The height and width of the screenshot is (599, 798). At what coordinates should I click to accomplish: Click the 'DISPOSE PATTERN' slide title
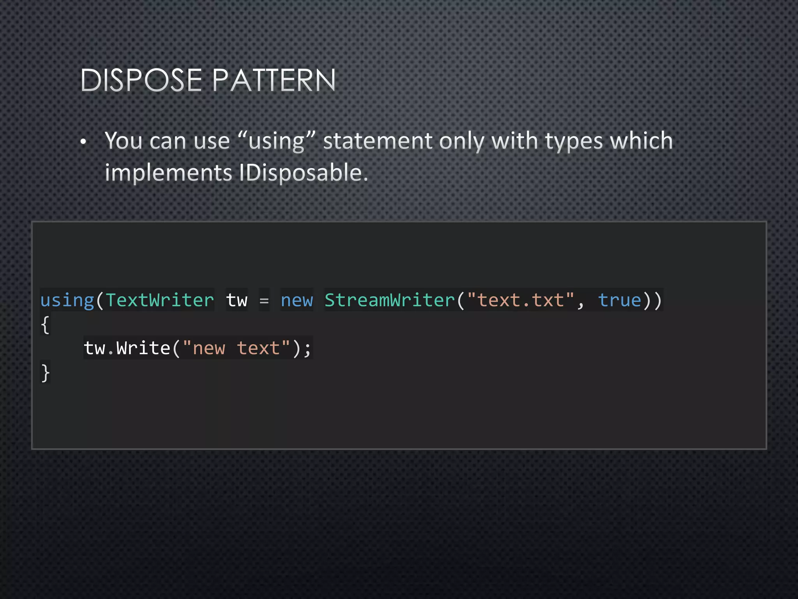tap(208, 80)
